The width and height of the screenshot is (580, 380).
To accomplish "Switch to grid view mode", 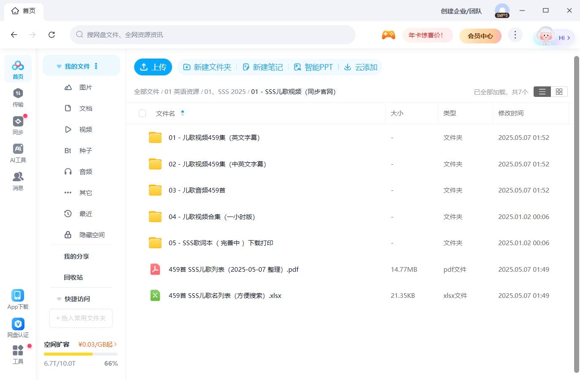I will click(x=559, y=91).
